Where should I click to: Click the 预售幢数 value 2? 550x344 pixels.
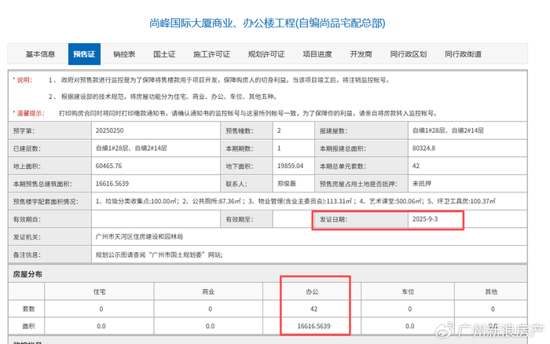pyautogui.click(x=279, y=130)
